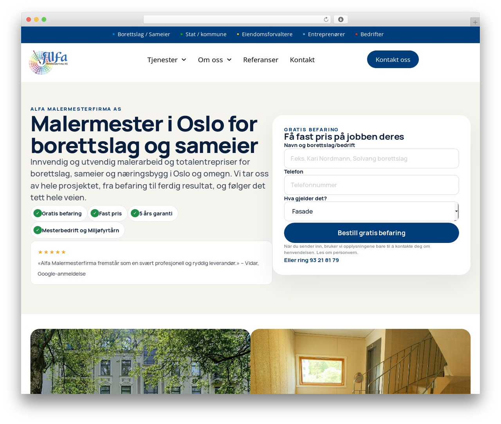This screenshot has width=501, height=424.
Task: Click the checkmark beside Mesterbedrift og Miljøfyrtårn
Action: point(38,230)
